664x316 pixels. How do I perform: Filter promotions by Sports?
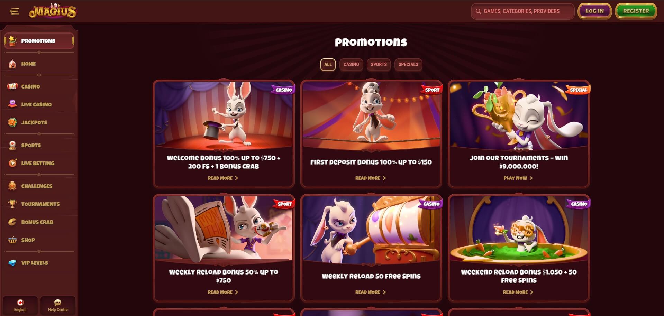coord(379,64)
